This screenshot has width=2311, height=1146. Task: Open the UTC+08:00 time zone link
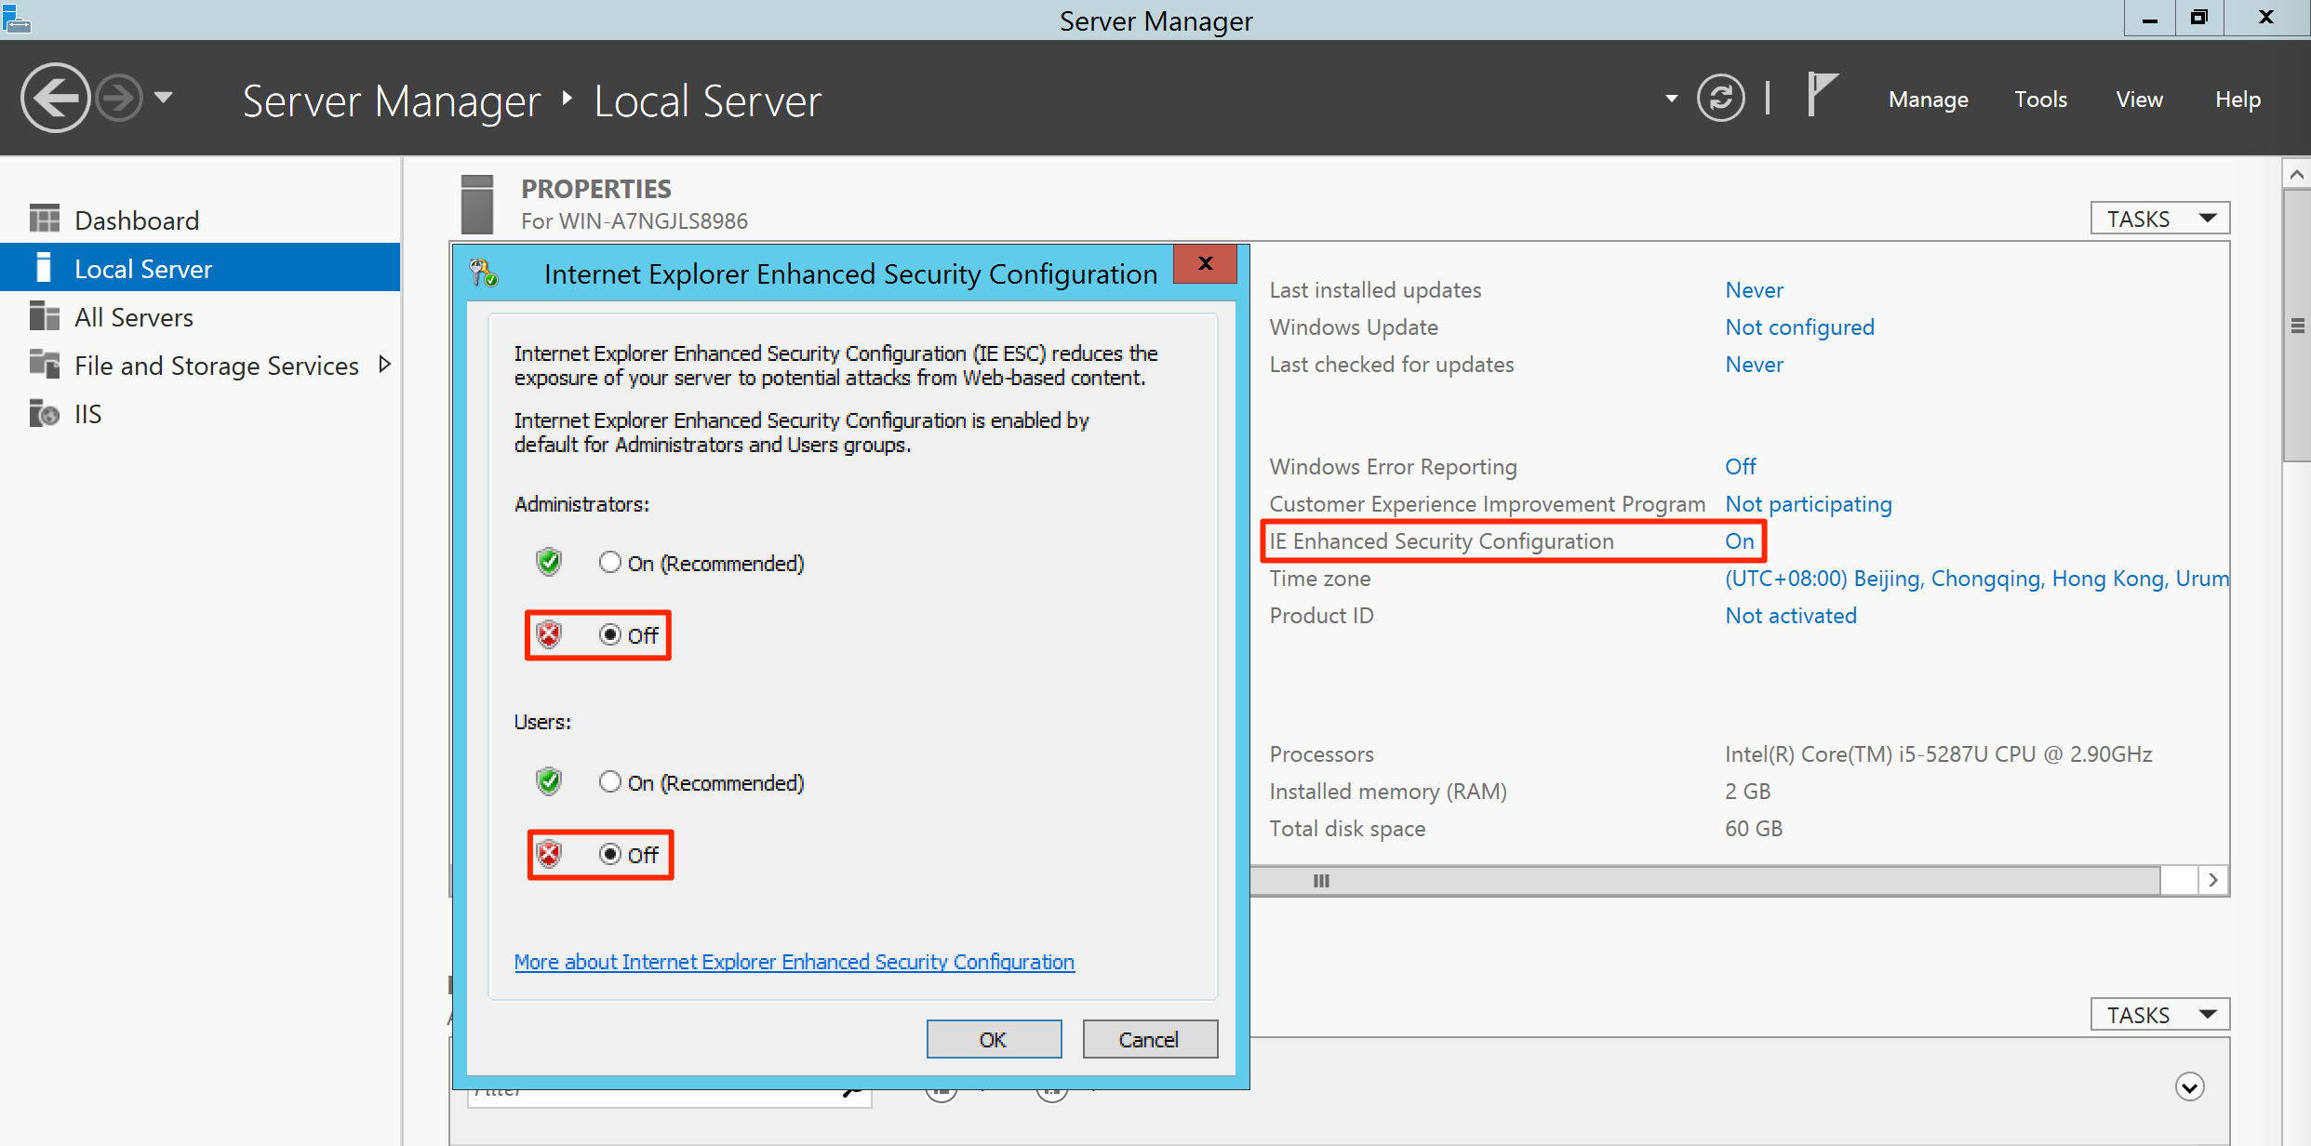(x=1976, y=579)
